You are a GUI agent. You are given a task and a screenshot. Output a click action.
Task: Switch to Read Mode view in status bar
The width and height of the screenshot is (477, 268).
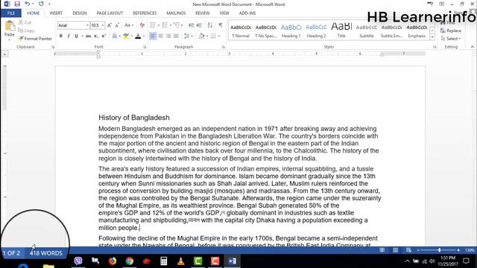point(382,250)
